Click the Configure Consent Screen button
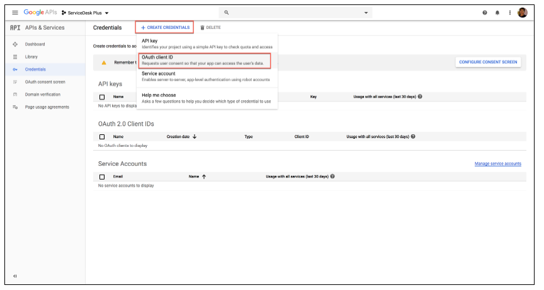544x290 pixels. point(488,62)
